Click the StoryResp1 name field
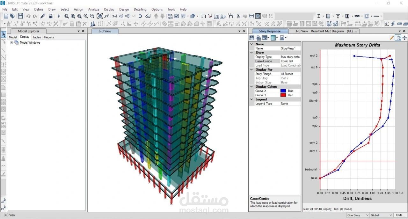 290,48
